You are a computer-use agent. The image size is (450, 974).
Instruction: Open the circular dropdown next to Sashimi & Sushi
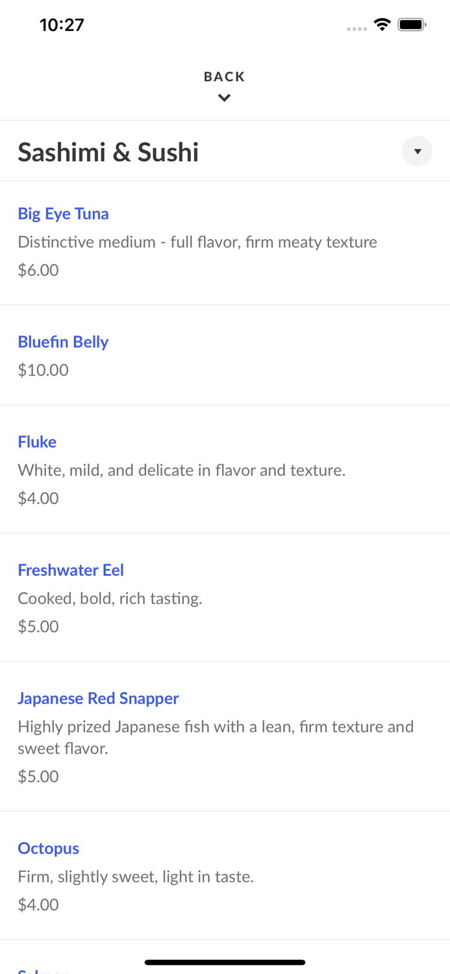click(x=418, y=151)
